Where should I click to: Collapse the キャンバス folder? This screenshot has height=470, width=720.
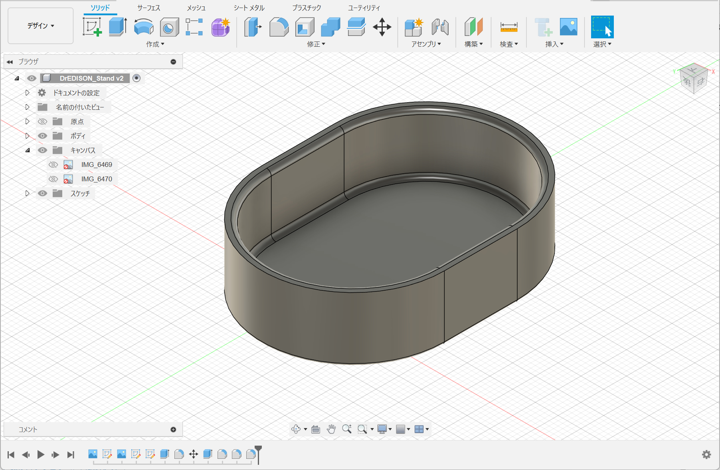pyautogui.click(x=27, y=150)
